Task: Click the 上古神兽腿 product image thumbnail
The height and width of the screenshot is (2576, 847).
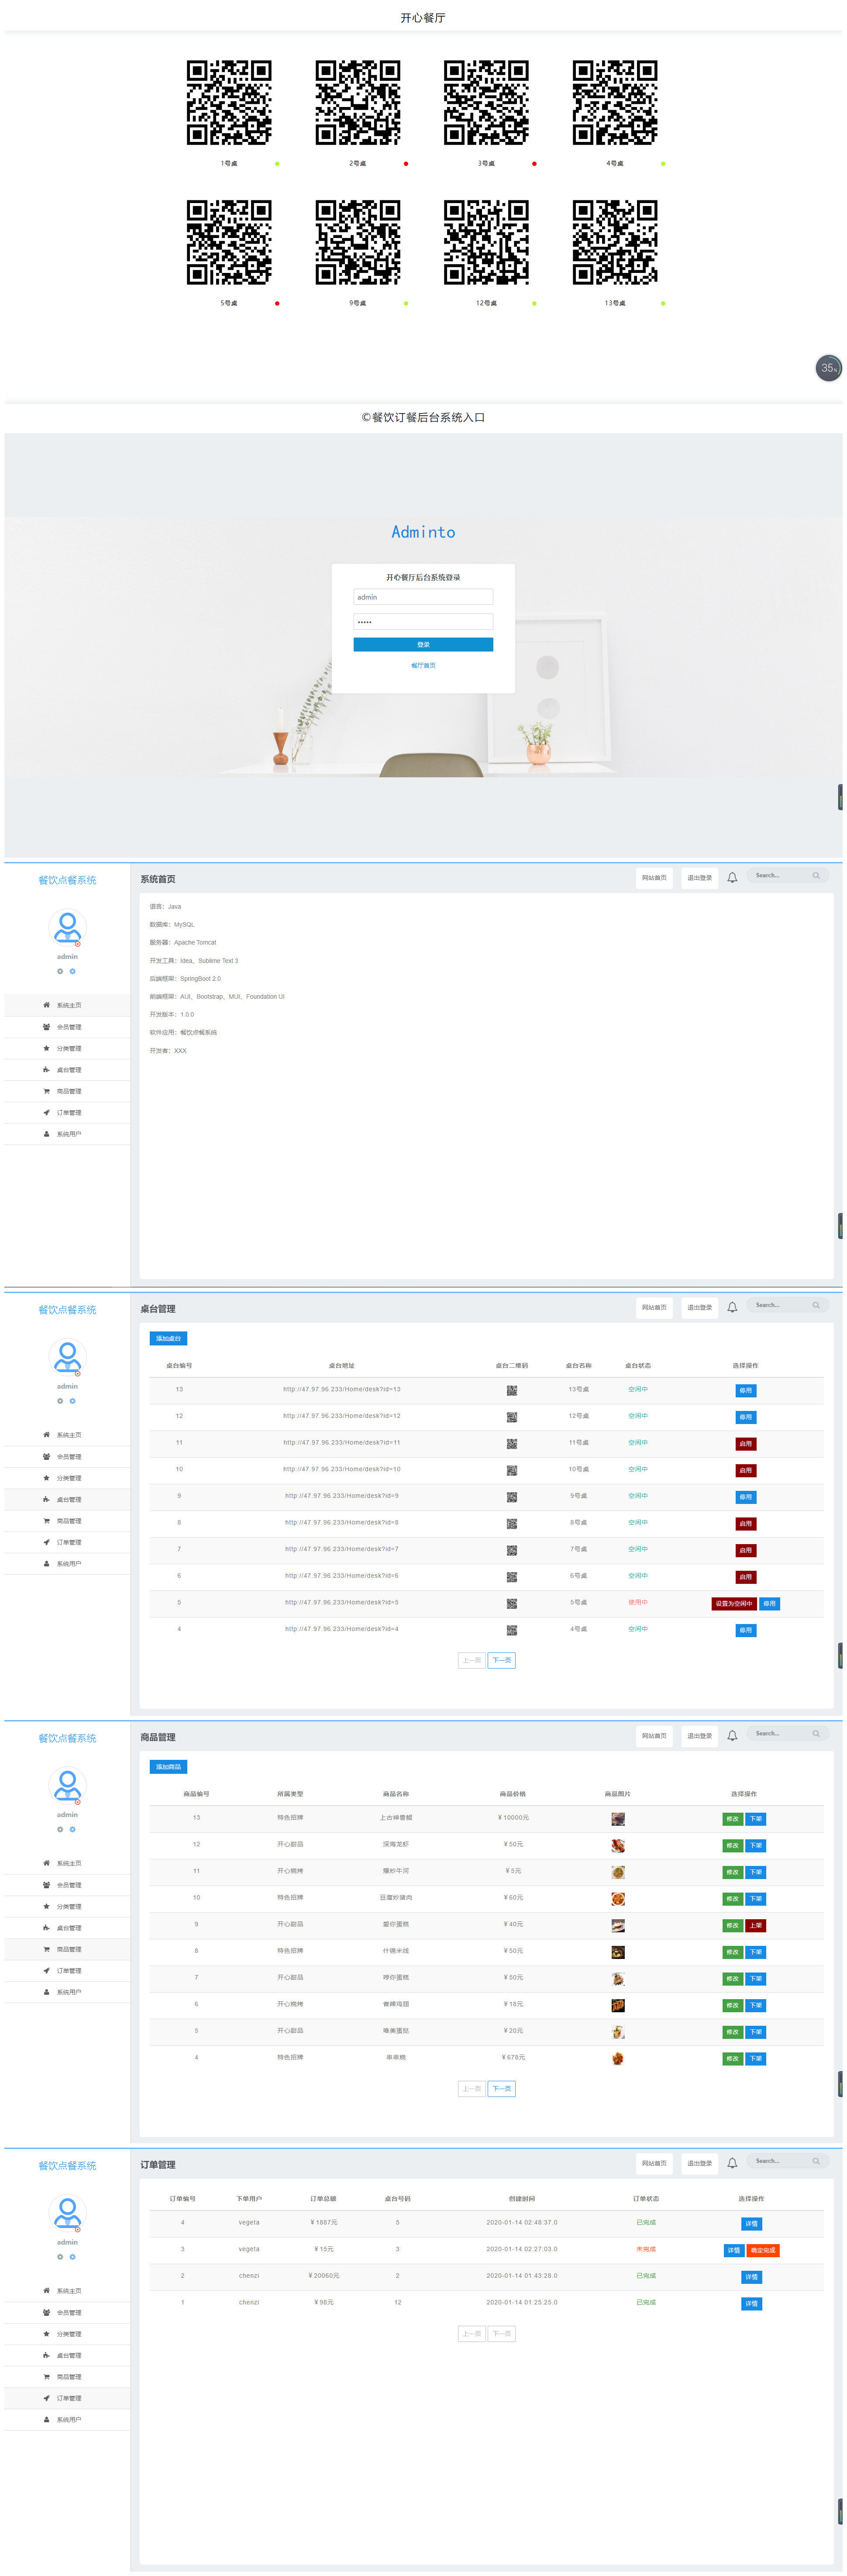Action: (618, 1818)
